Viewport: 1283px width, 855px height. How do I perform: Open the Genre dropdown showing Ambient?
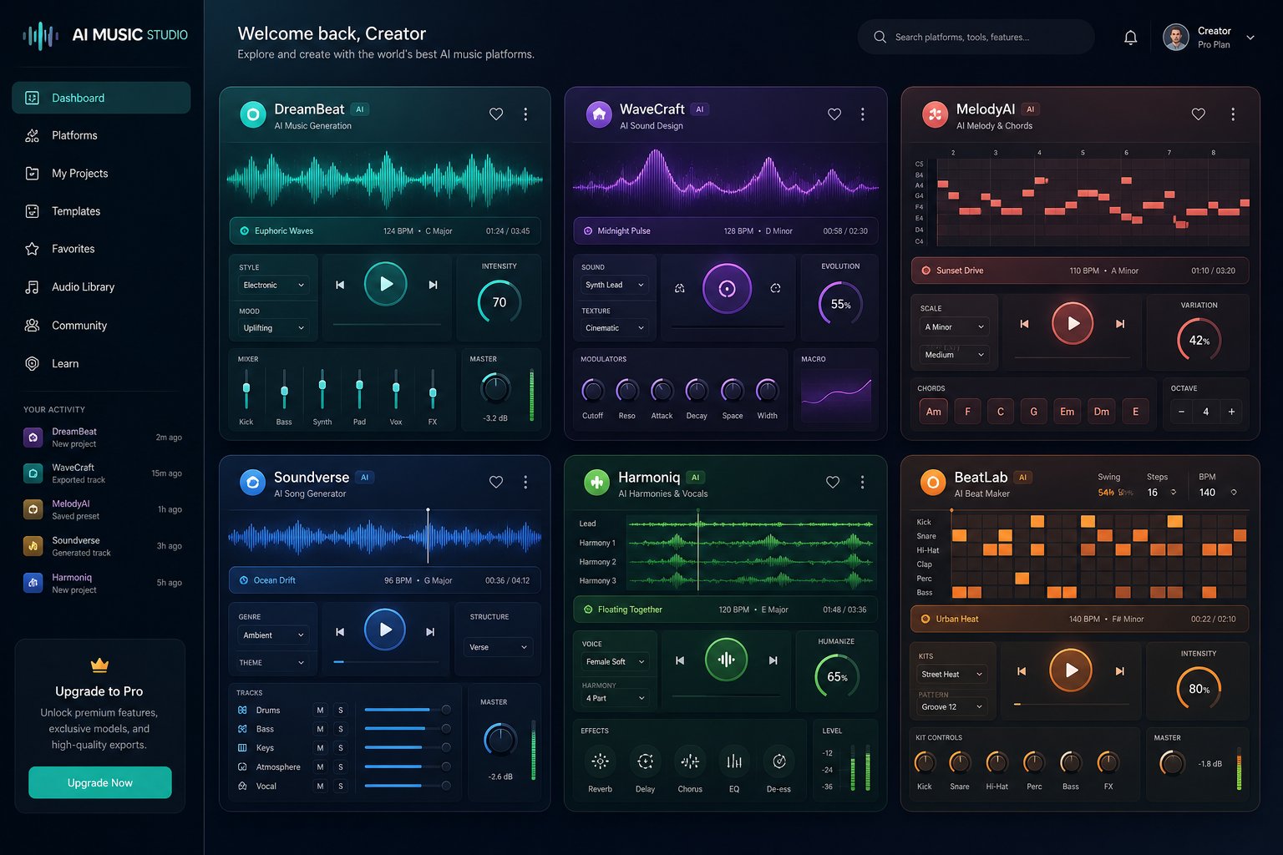click(x=273, y=635)
